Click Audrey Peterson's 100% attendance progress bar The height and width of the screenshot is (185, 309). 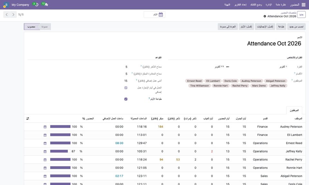[60, 127]
